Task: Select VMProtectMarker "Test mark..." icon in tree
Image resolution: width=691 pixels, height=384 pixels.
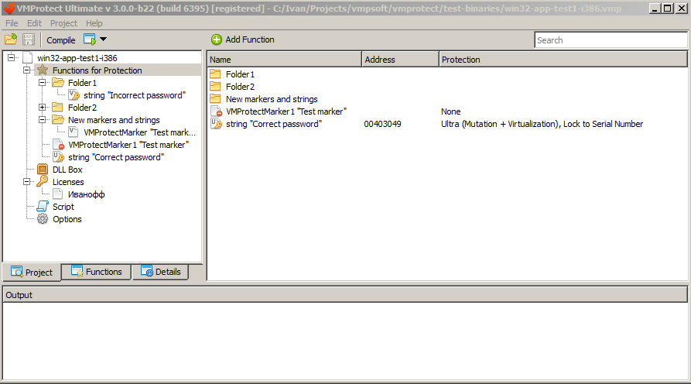Action: tap(74, 132)
